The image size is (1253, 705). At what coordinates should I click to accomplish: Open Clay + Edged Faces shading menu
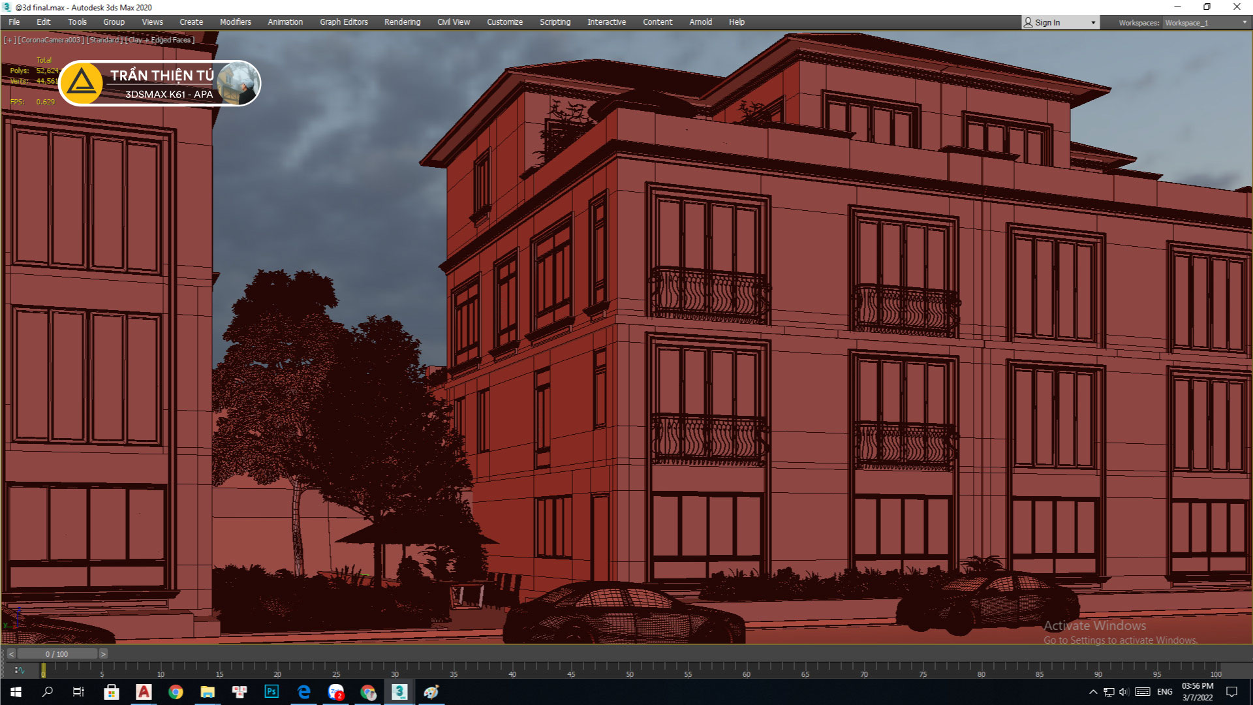(x=160, y=40)
